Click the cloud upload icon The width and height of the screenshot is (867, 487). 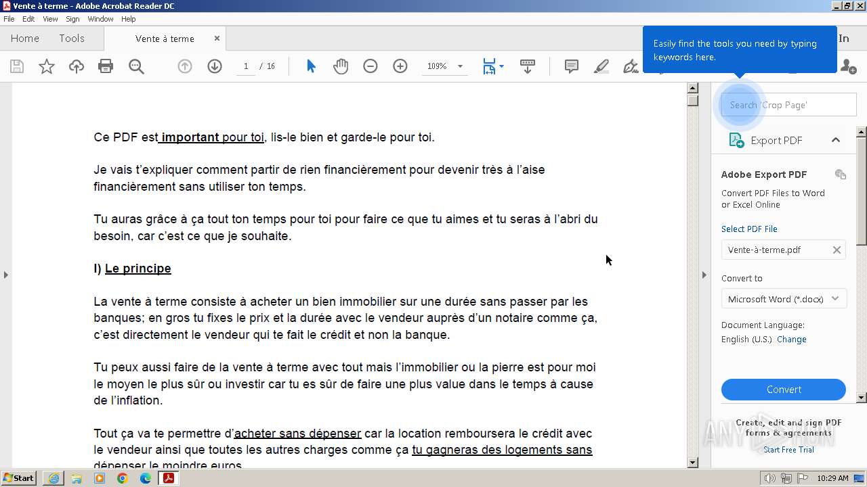point(77,66)
